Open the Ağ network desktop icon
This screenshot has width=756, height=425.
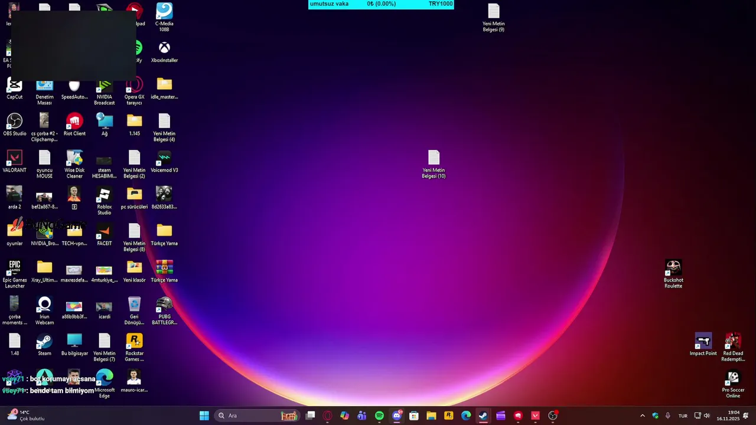coord(105,125)
